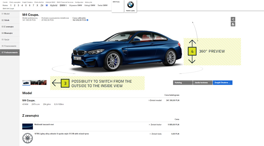Open Znajdź Dealera in top navigation

click(x=27, y=2)
